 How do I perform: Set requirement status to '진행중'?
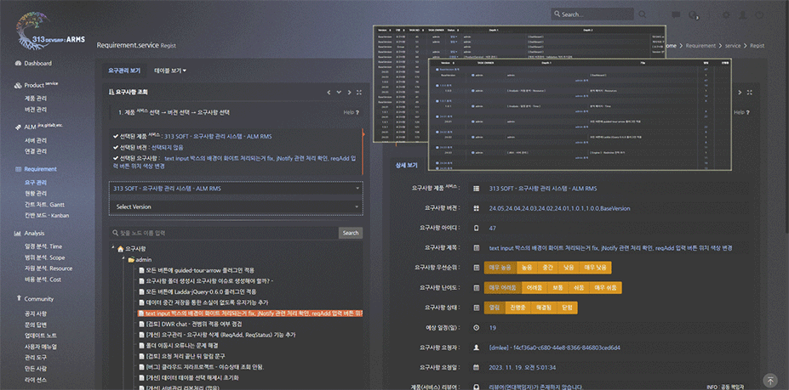[517, 308]
